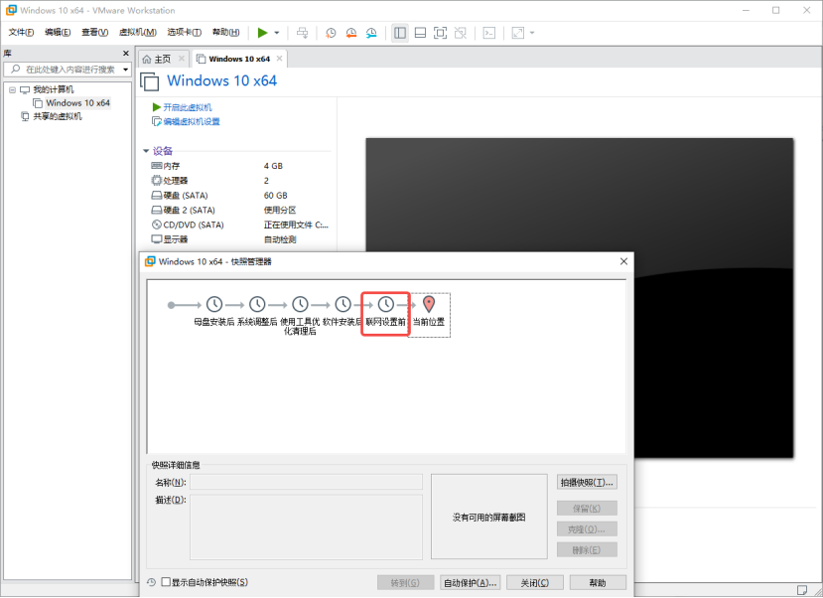Click the 帮助 button in snapshot manager
The height and width of the screenshot is (598, 823).
coord(598,583)
